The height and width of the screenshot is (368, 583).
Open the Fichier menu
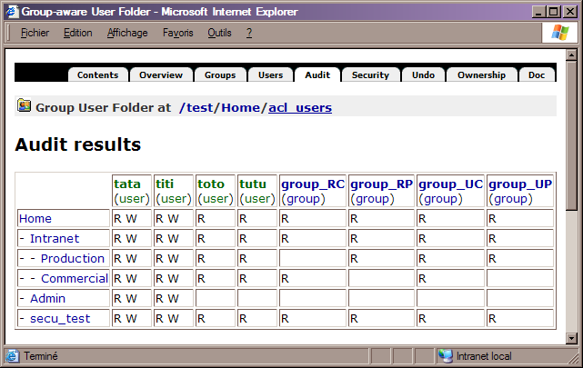pos(35,33)
